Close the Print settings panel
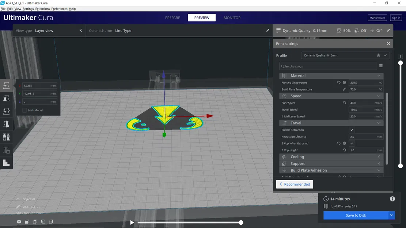The image size is (406, 228). (x=388, y=44)
